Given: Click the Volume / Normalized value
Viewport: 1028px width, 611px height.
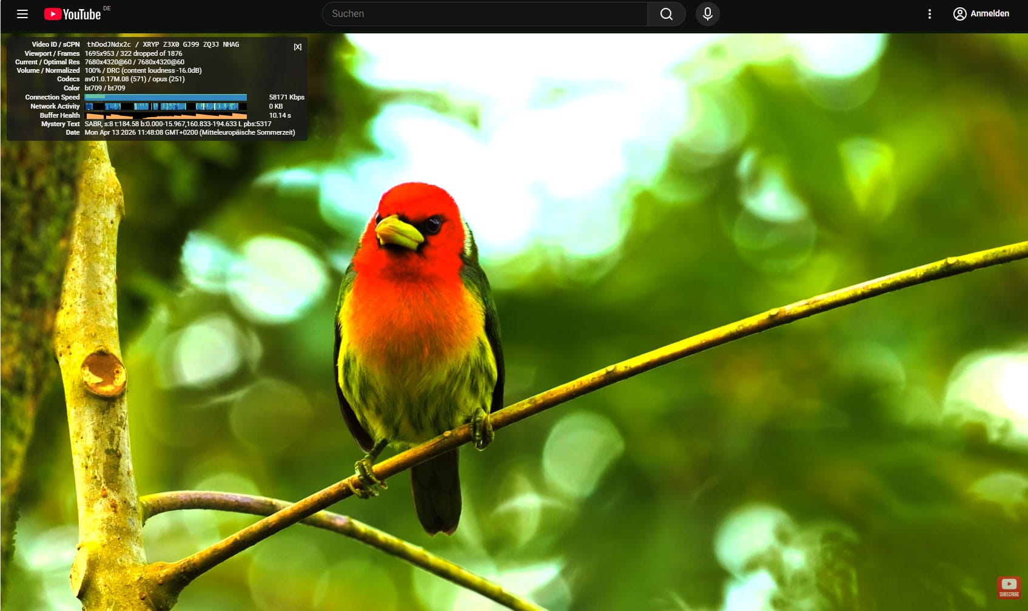Looking at the screenshot, I should pyautogui.click(x=143, y=70).
